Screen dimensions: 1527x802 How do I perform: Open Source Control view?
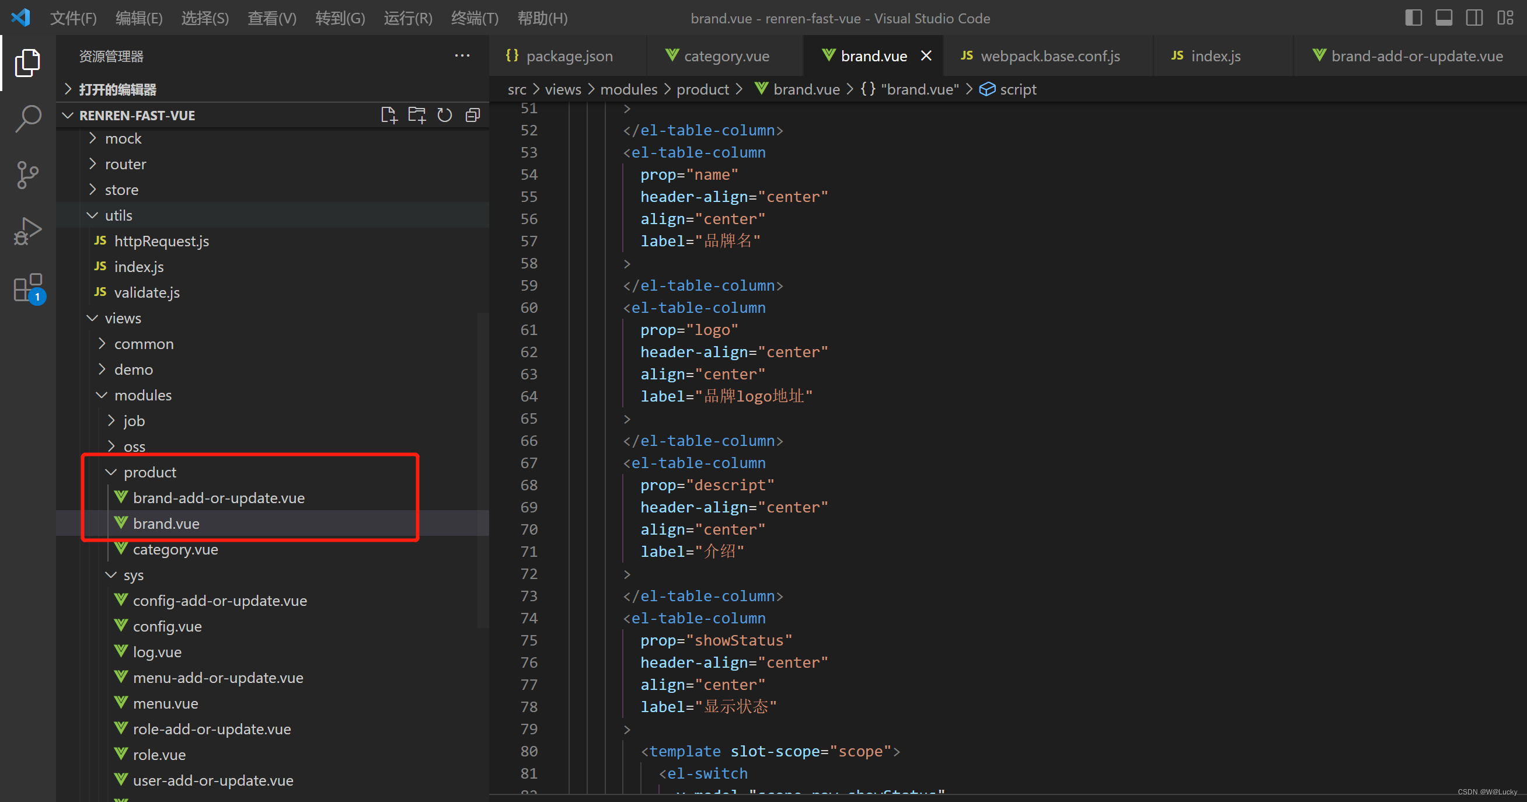(x=27, y=175)
